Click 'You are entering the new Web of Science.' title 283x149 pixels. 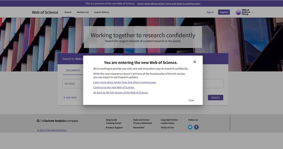click(x=141, y=62)
